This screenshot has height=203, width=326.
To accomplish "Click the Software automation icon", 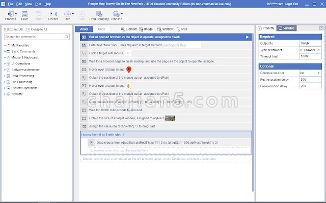I will coord(8,70).
